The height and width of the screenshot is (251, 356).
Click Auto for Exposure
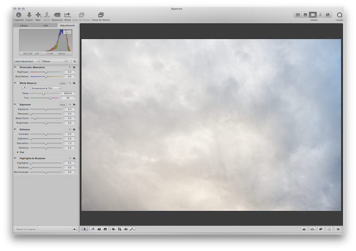point(63,104)
